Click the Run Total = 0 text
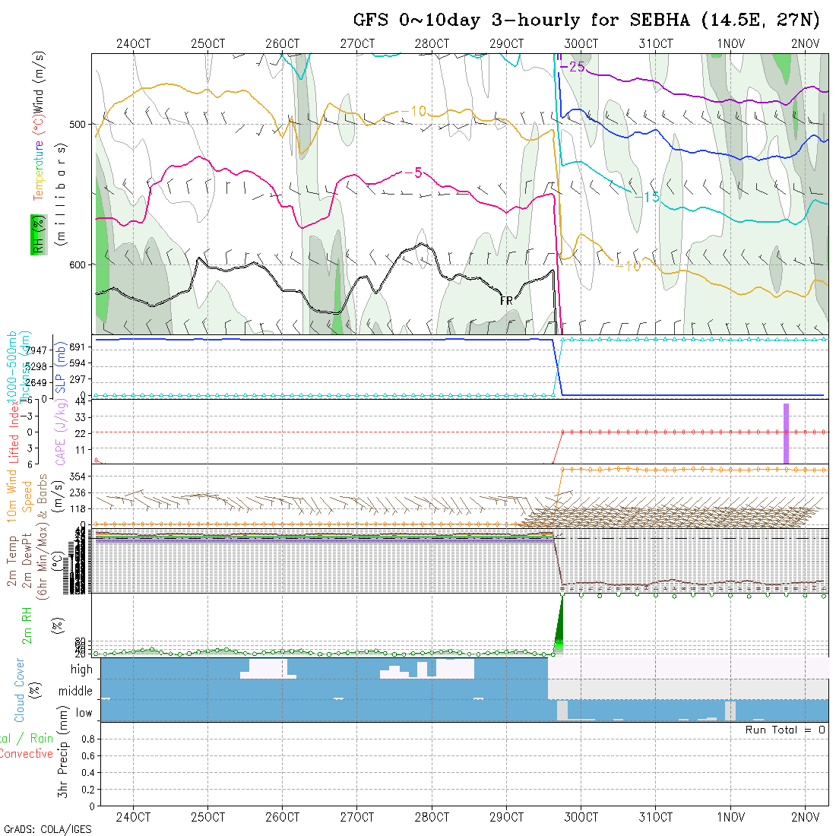Viewport: 836px width, 836px height. coord(785,730)
